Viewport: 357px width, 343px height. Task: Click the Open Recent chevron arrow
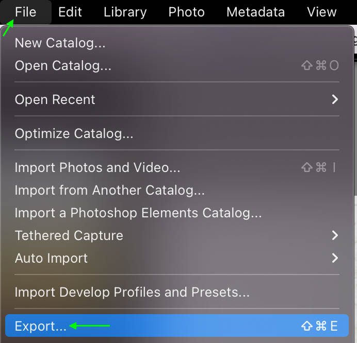[x=335, y=99]
